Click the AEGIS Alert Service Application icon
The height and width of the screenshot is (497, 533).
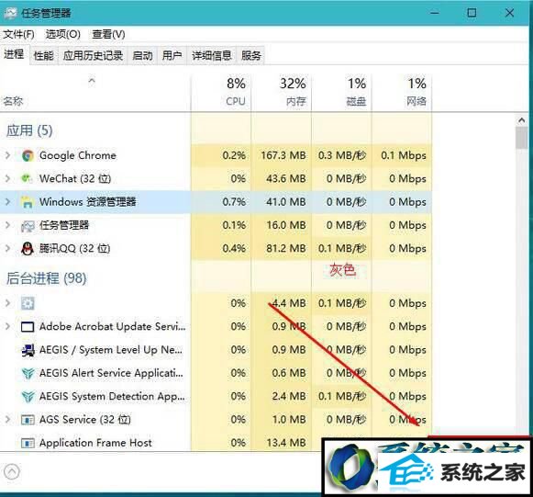28,373
